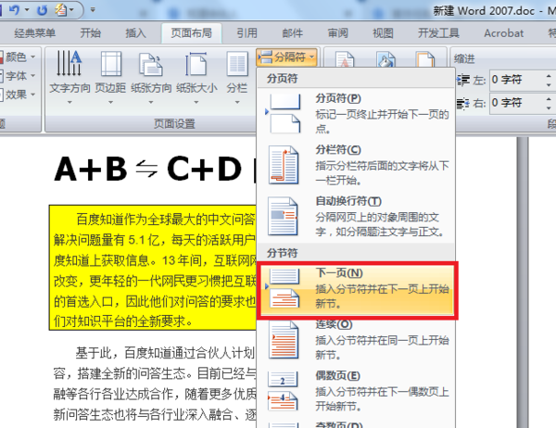
Task: Open the Acrobat tab
Action: 504,33
